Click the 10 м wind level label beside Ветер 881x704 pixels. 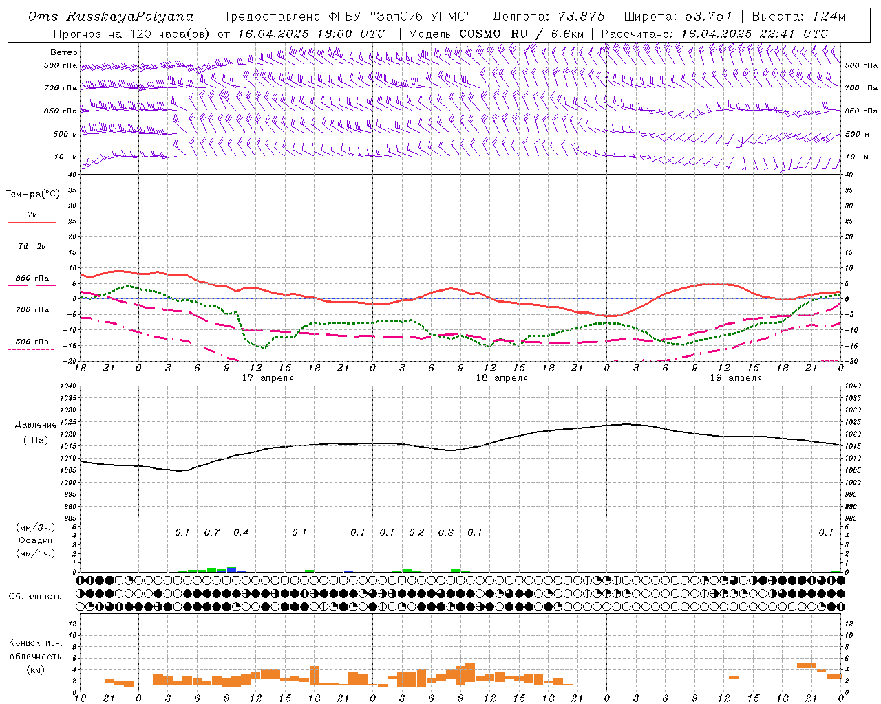66,157
